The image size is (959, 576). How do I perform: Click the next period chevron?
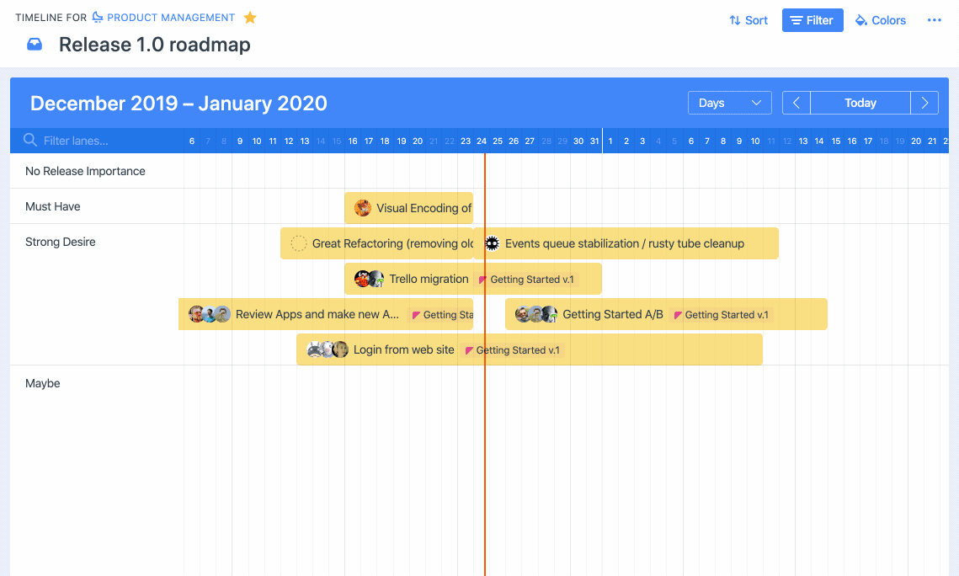click(924, 102)
